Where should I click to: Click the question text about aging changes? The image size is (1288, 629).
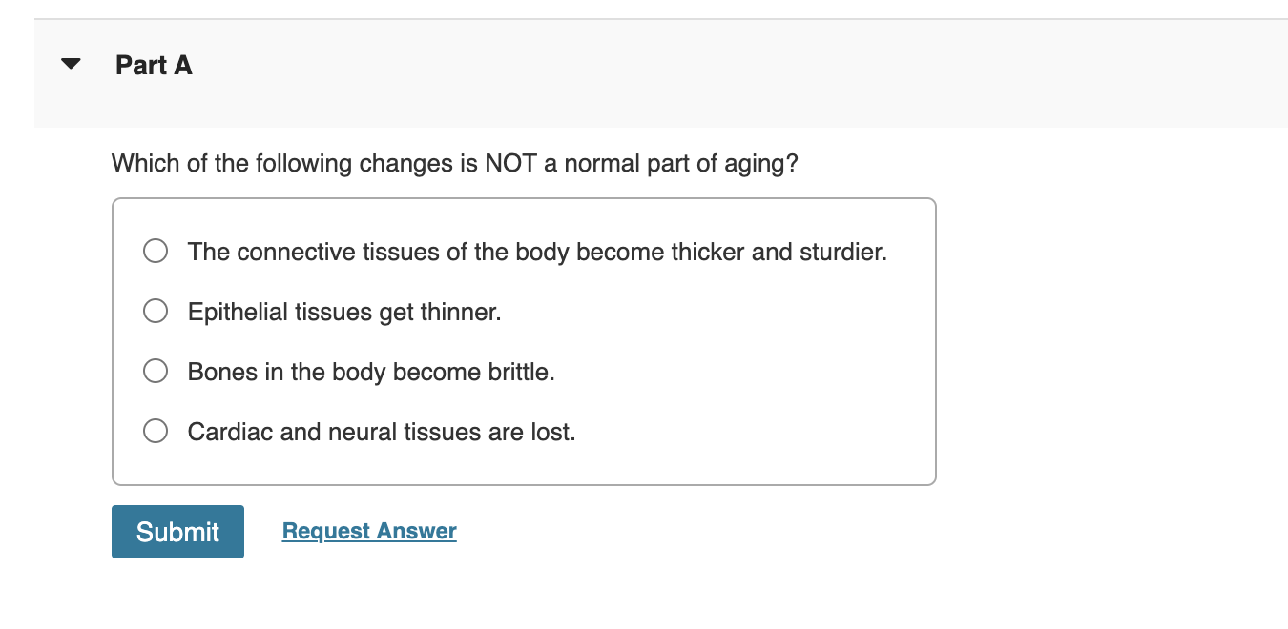(x=455, y=163)
